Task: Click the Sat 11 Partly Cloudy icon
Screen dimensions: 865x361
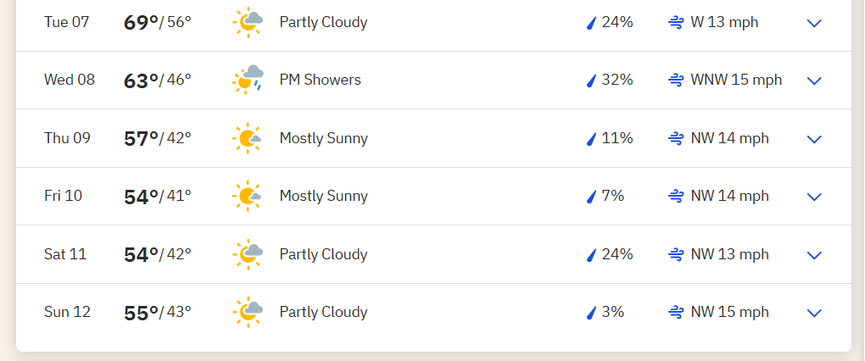Action: (248, 254)
